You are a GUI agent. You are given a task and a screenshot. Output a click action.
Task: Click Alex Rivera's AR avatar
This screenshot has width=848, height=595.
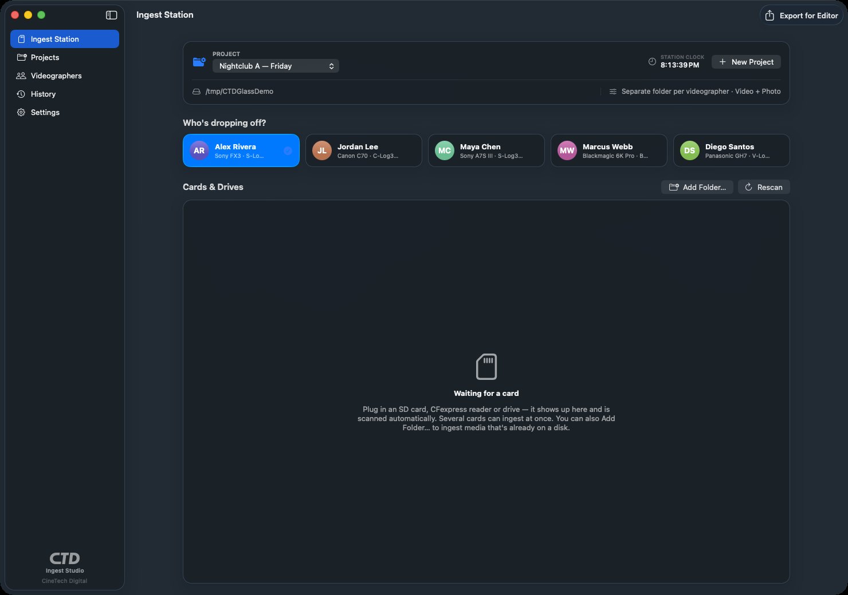tap(199, 150)
